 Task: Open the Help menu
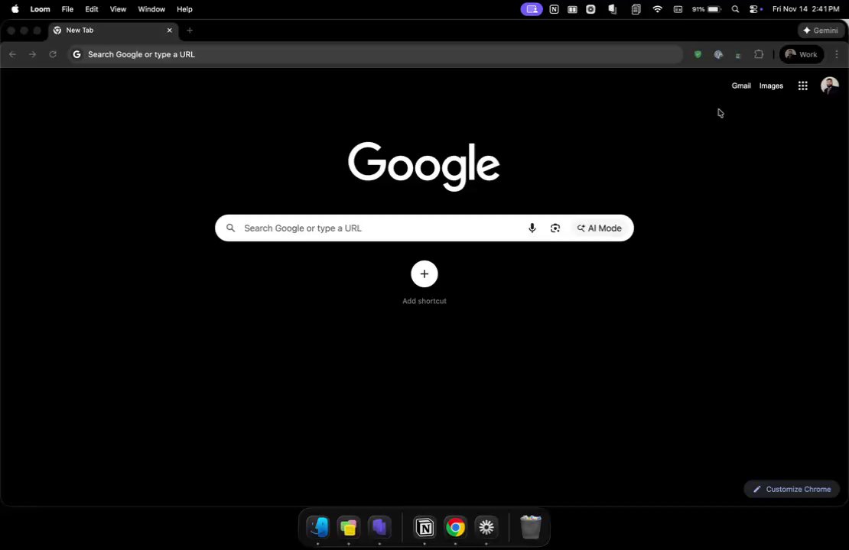(184, 9)
